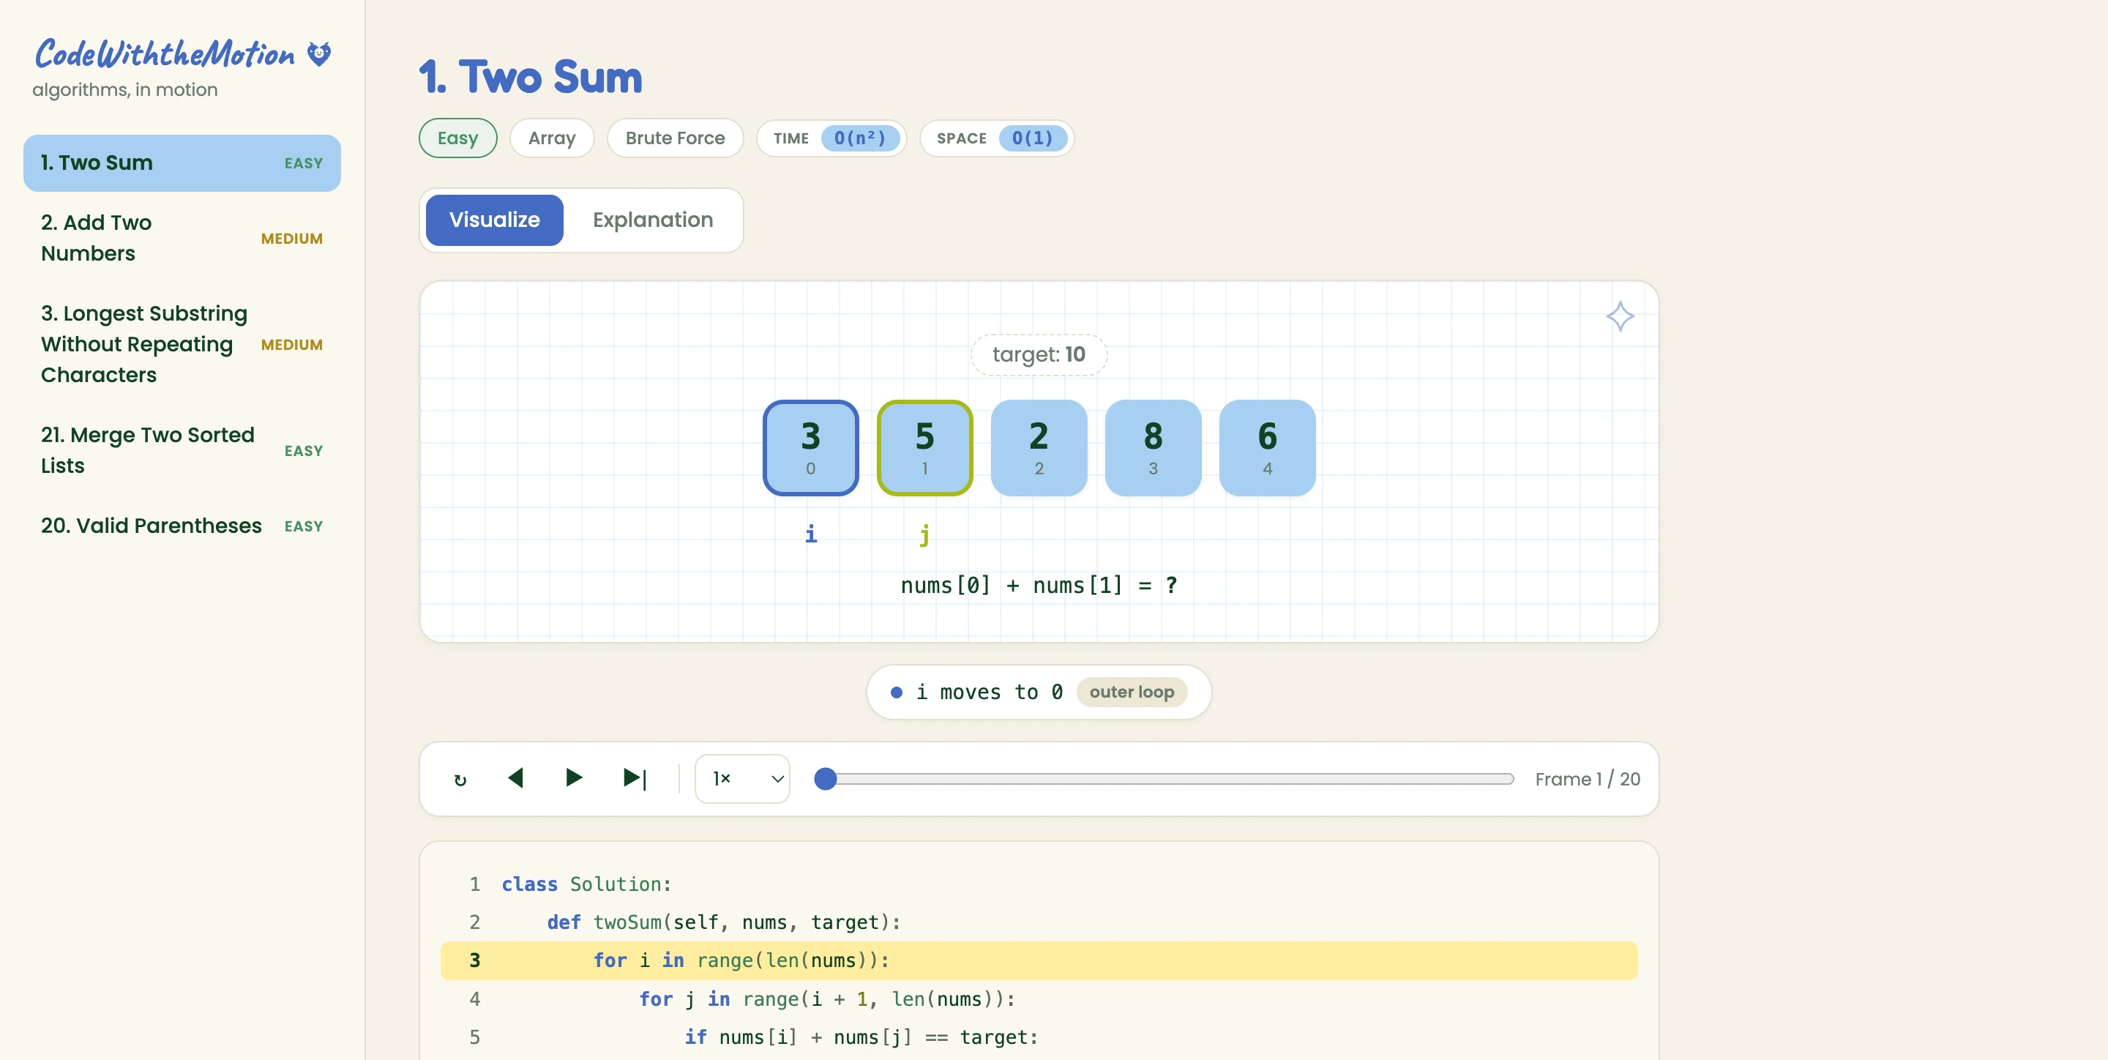Click the Easy difficulty tag
The image size is (2108, 1060).
tap(457, 138)
